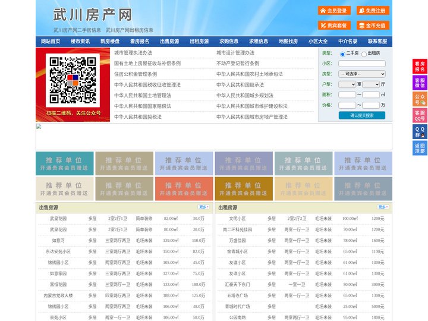Click the maximum 面积 input field

click(x=371, y=95)
